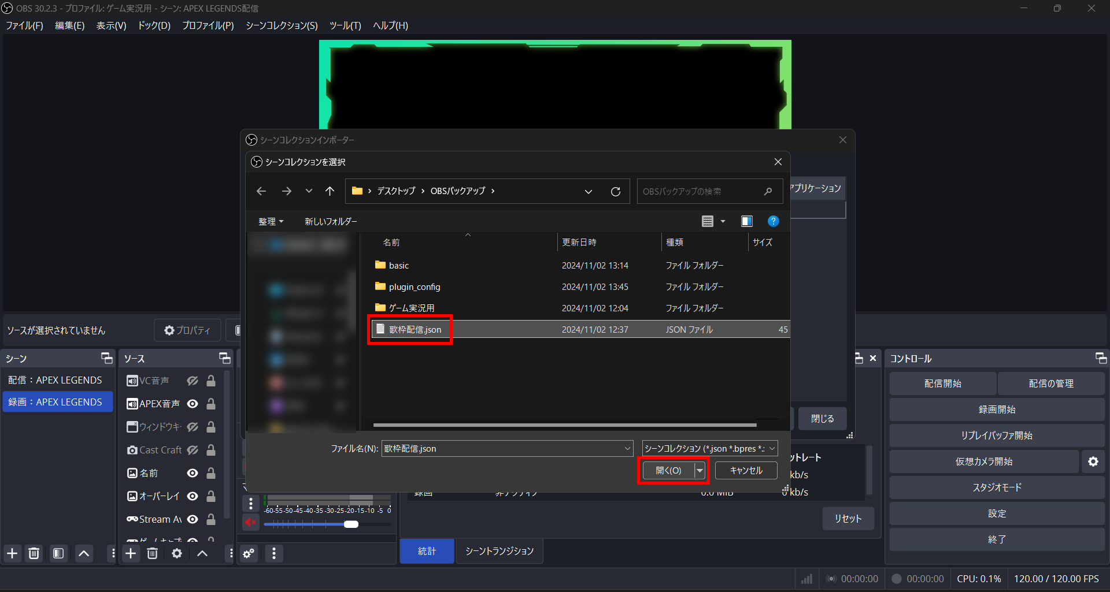Image resolution: width=1110 pixels, height=592 pixels.
Task: Hide the 名前 source
Action: coord(193,473)
